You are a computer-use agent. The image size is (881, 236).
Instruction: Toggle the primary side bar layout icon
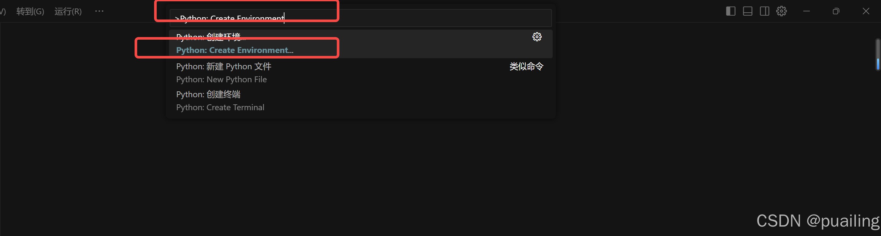(730, 11)
